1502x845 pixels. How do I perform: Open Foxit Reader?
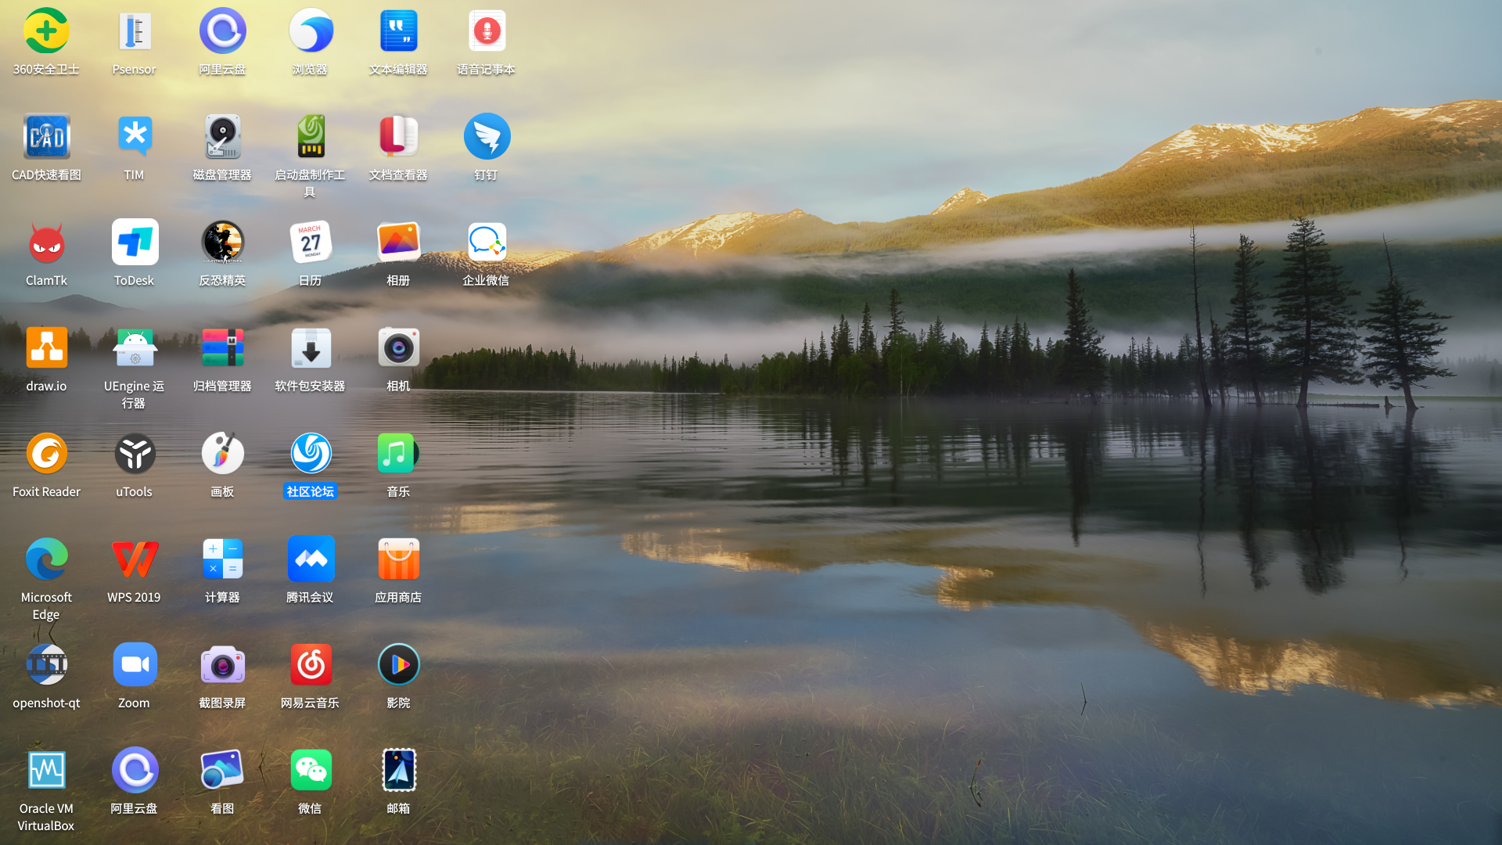(46, 453)
